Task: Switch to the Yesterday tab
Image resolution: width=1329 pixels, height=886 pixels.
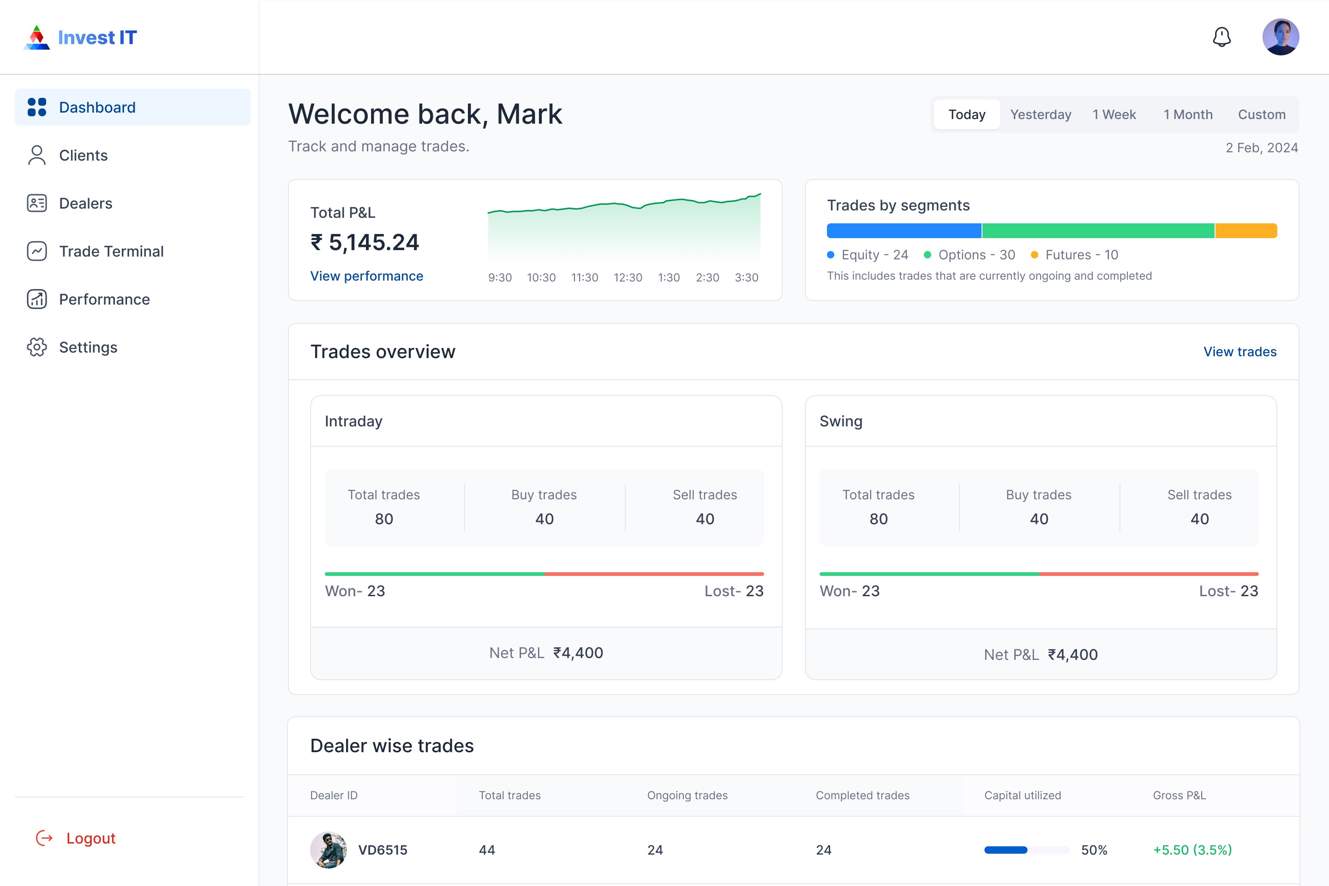Action: 1040,115
